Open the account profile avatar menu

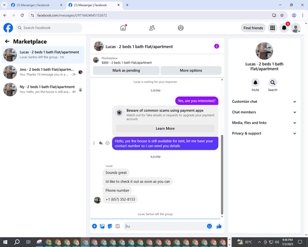click(296, 28)
